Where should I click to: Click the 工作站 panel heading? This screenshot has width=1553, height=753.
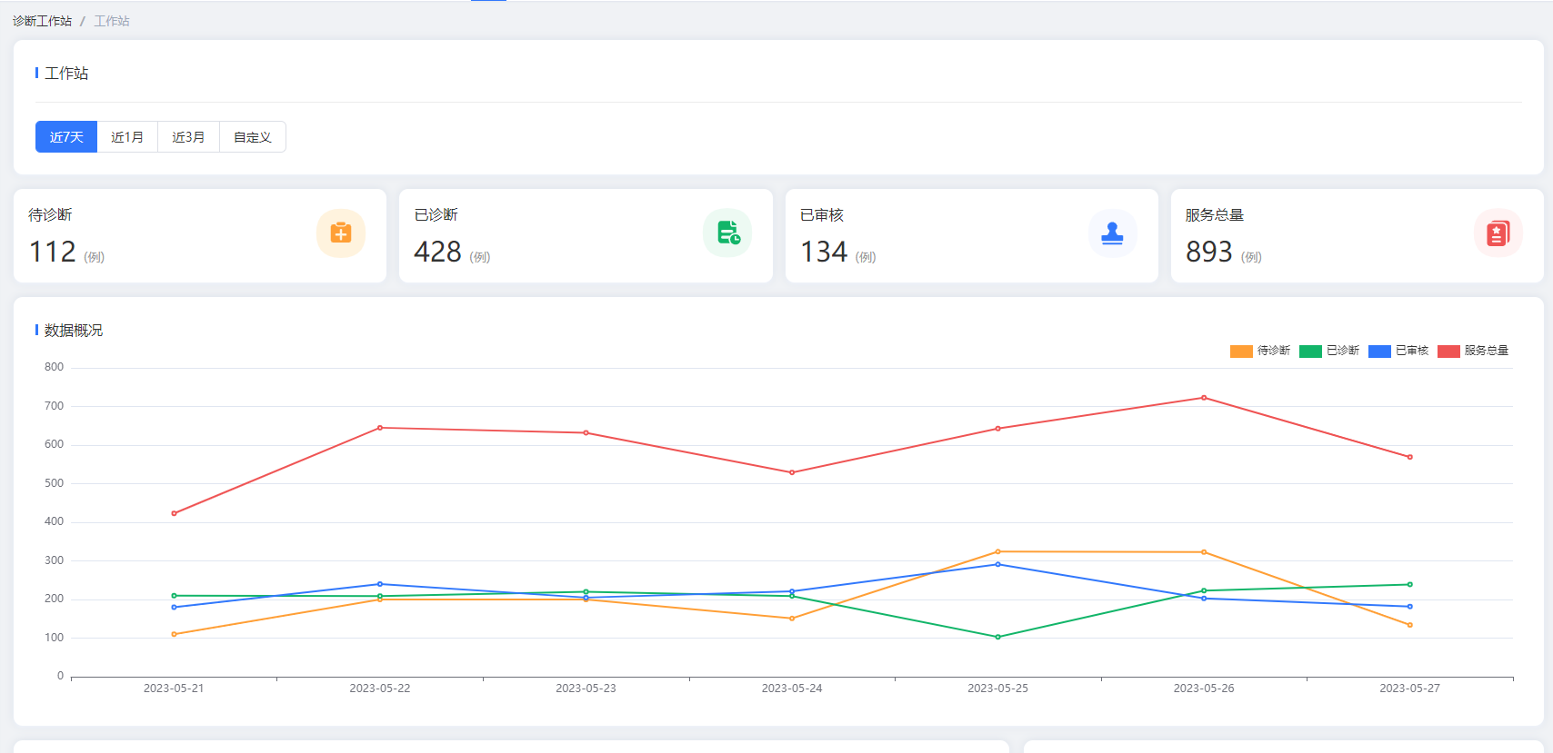66,74
